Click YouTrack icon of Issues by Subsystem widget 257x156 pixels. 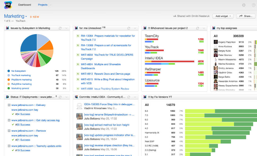[x=7, y=28]
